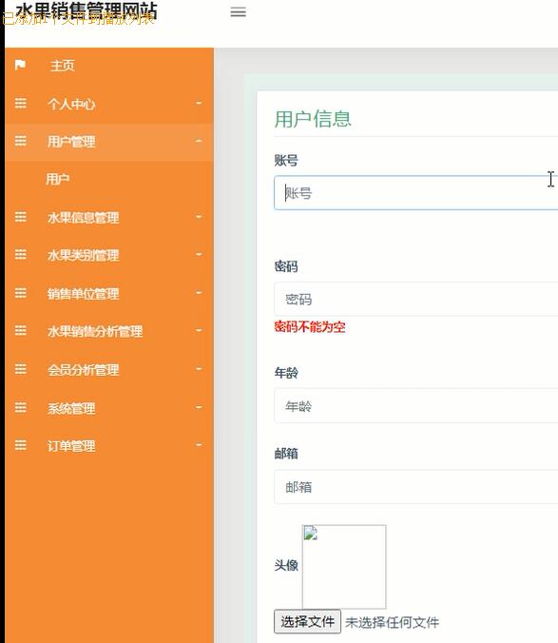Expand 系统管理 using its arrow
Viewport: 558px width, 643px height.
point(199,407)
